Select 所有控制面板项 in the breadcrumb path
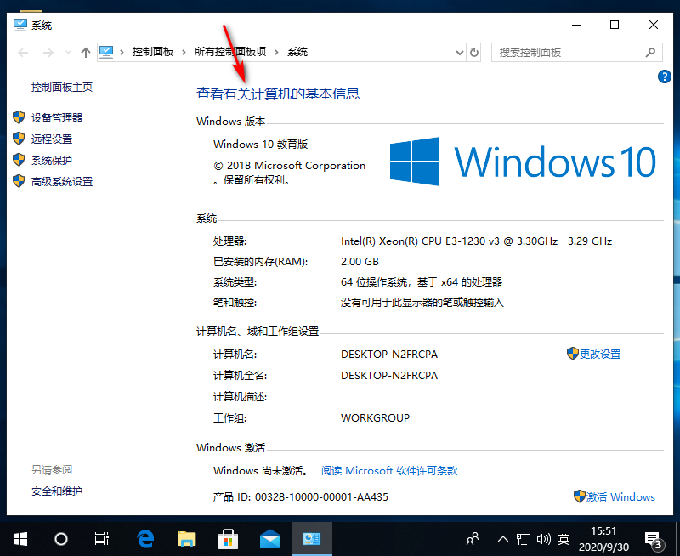 pos(229,52)
